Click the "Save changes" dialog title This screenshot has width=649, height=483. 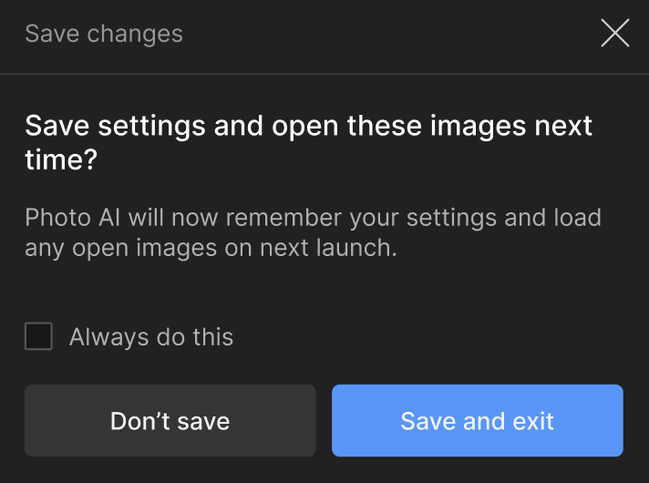(104, 35)
